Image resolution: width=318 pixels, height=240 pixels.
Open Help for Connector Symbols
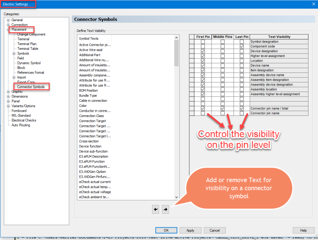click(x=303, y=230)
